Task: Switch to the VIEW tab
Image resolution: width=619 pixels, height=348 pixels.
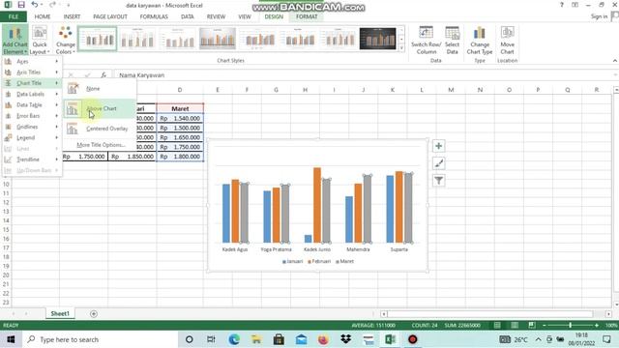Action: tap(245, 16)
